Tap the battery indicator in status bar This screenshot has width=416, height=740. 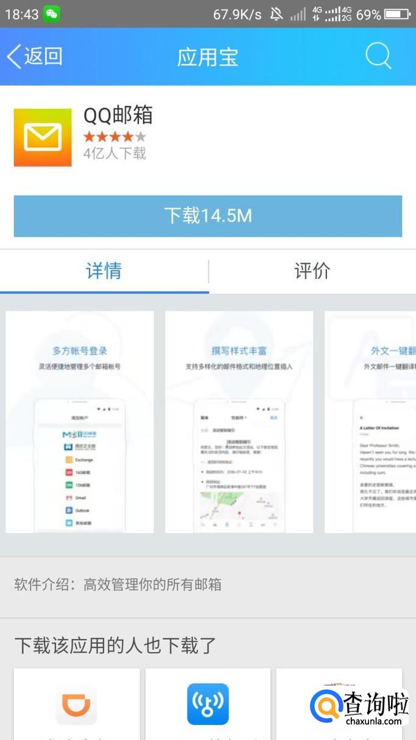pos(397,14)
